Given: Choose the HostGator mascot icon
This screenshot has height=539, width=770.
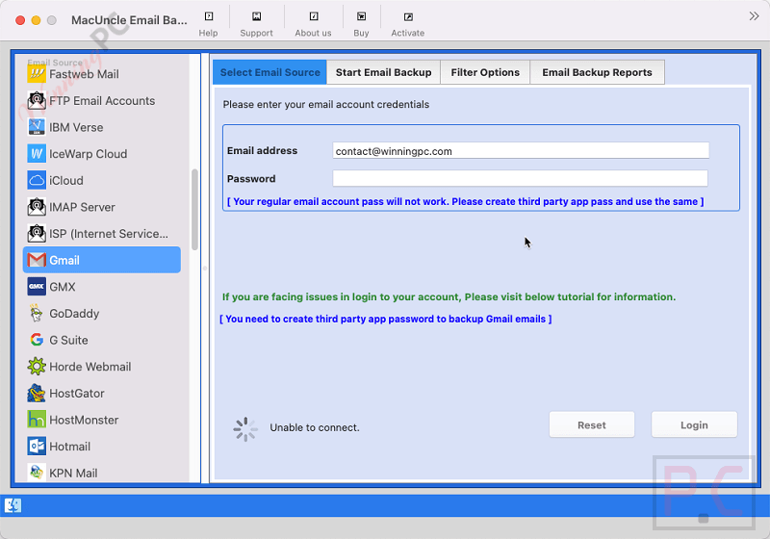Looking at the screenshot, I should click(37, 393).
